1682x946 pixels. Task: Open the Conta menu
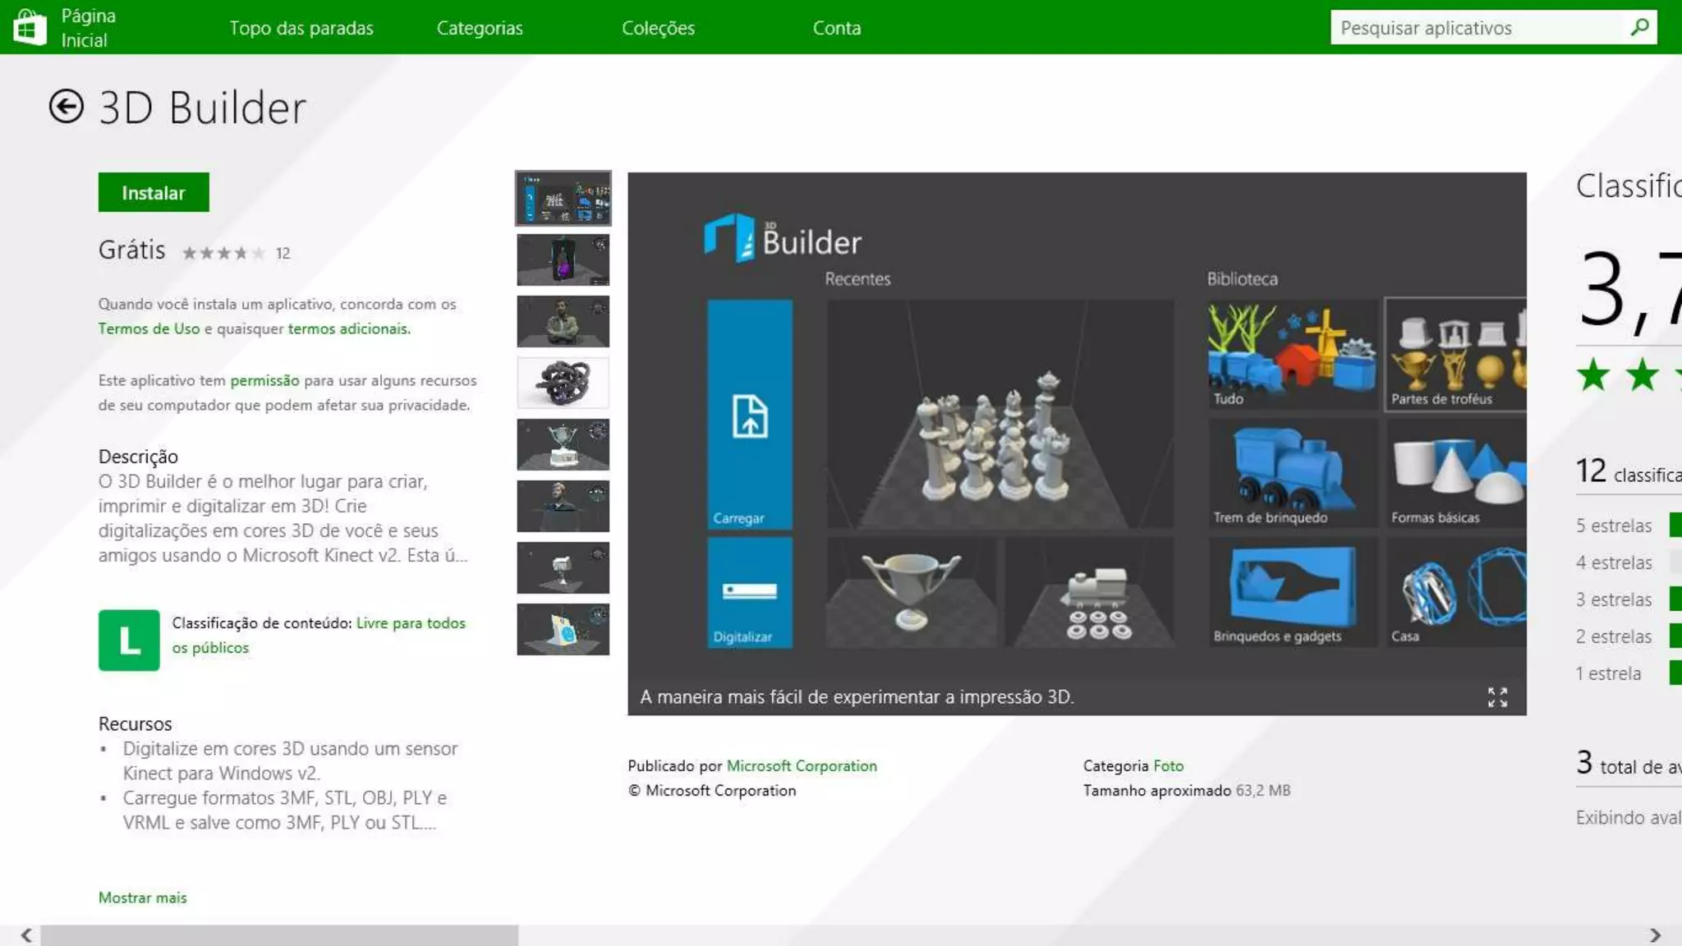[x=836, y=28]
